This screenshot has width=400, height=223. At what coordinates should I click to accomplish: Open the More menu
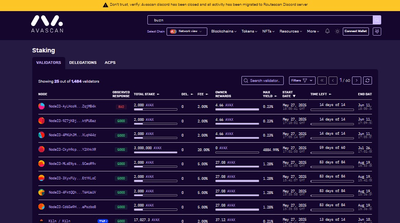[x=313, y=31]
